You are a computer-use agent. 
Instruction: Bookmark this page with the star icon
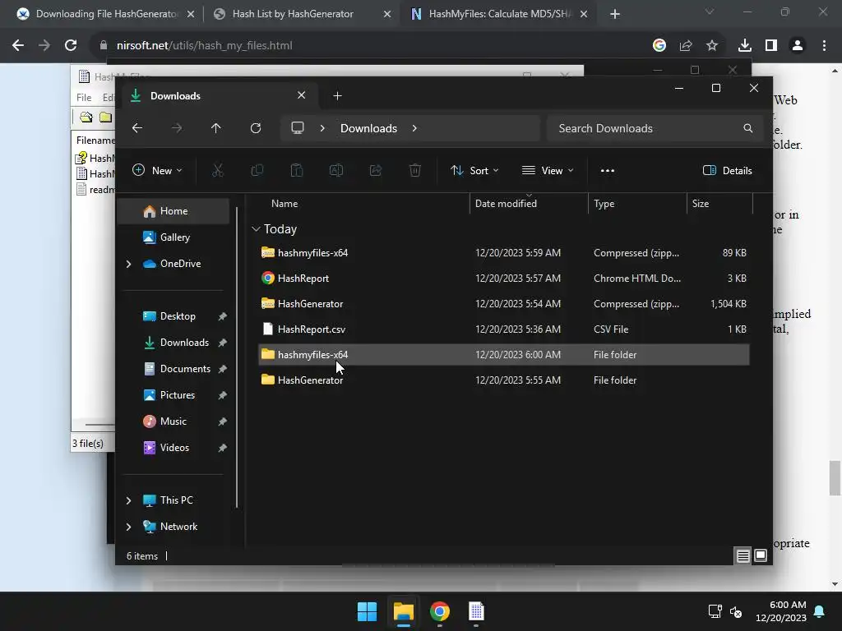(x=712, y=46)
